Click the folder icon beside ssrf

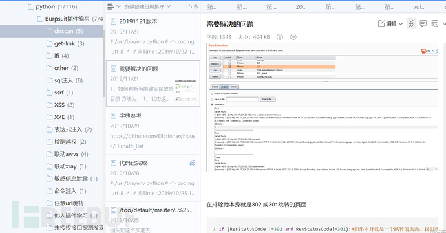pyautogui.click(x=49, y=93)
